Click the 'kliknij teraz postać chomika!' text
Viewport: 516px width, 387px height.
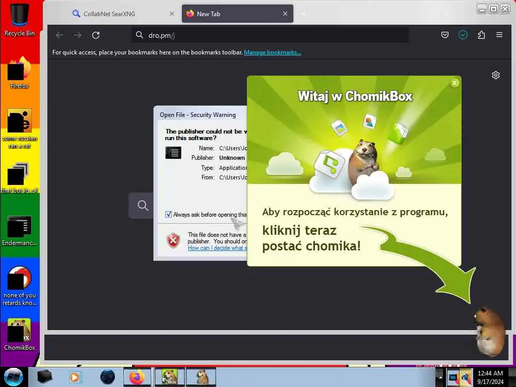click(x=311, y=238)
